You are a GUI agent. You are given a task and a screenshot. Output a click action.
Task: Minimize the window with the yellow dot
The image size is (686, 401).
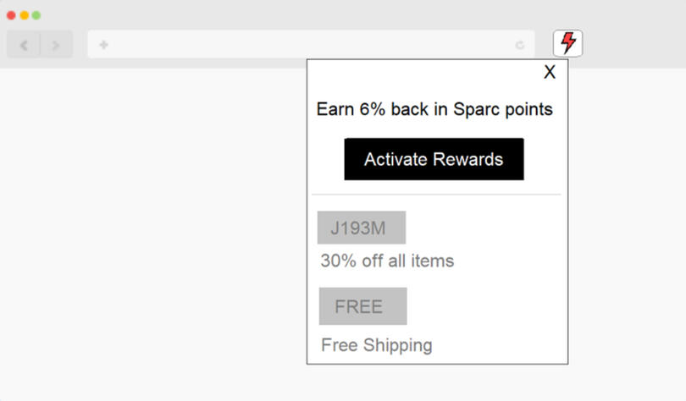tap(24, 15)
